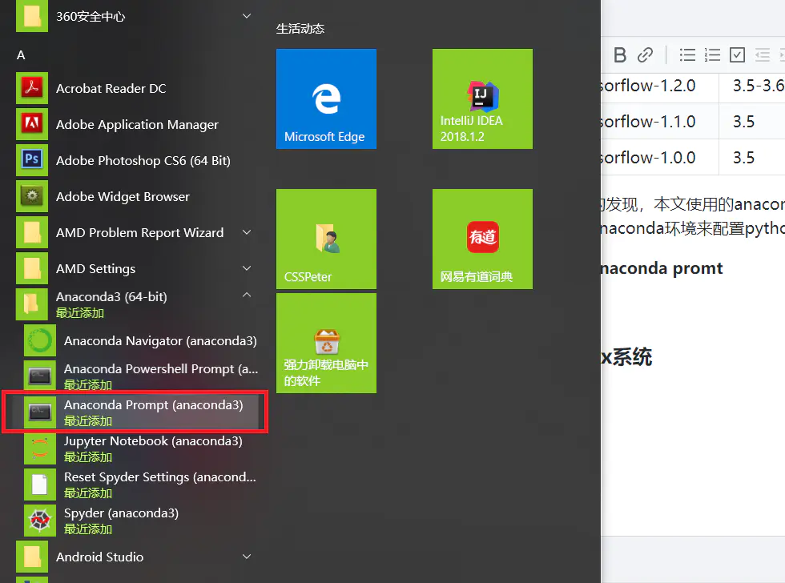Image resolution: width=785 pixels, height=583 pixels.
Task: Select Anaconda Prompt (anaconda3) label
Action: 154,405
